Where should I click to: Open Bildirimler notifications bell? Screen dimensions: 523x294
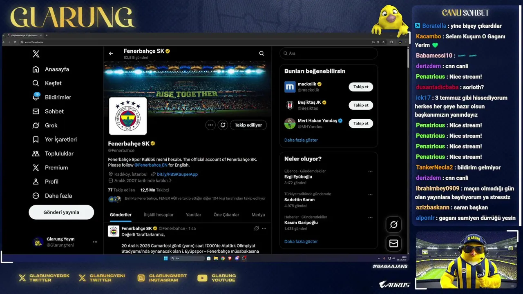click(51, 97)
